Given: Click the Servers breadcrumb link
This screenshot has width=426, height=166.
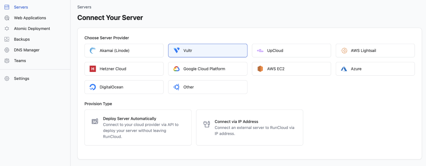Looking at the screenshot, I should click(x=84, y=7).
